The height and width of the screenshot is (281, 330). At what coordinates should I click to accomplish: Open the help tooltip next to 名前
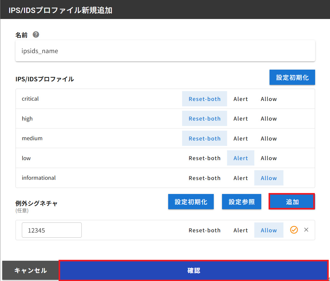point(36,34)
